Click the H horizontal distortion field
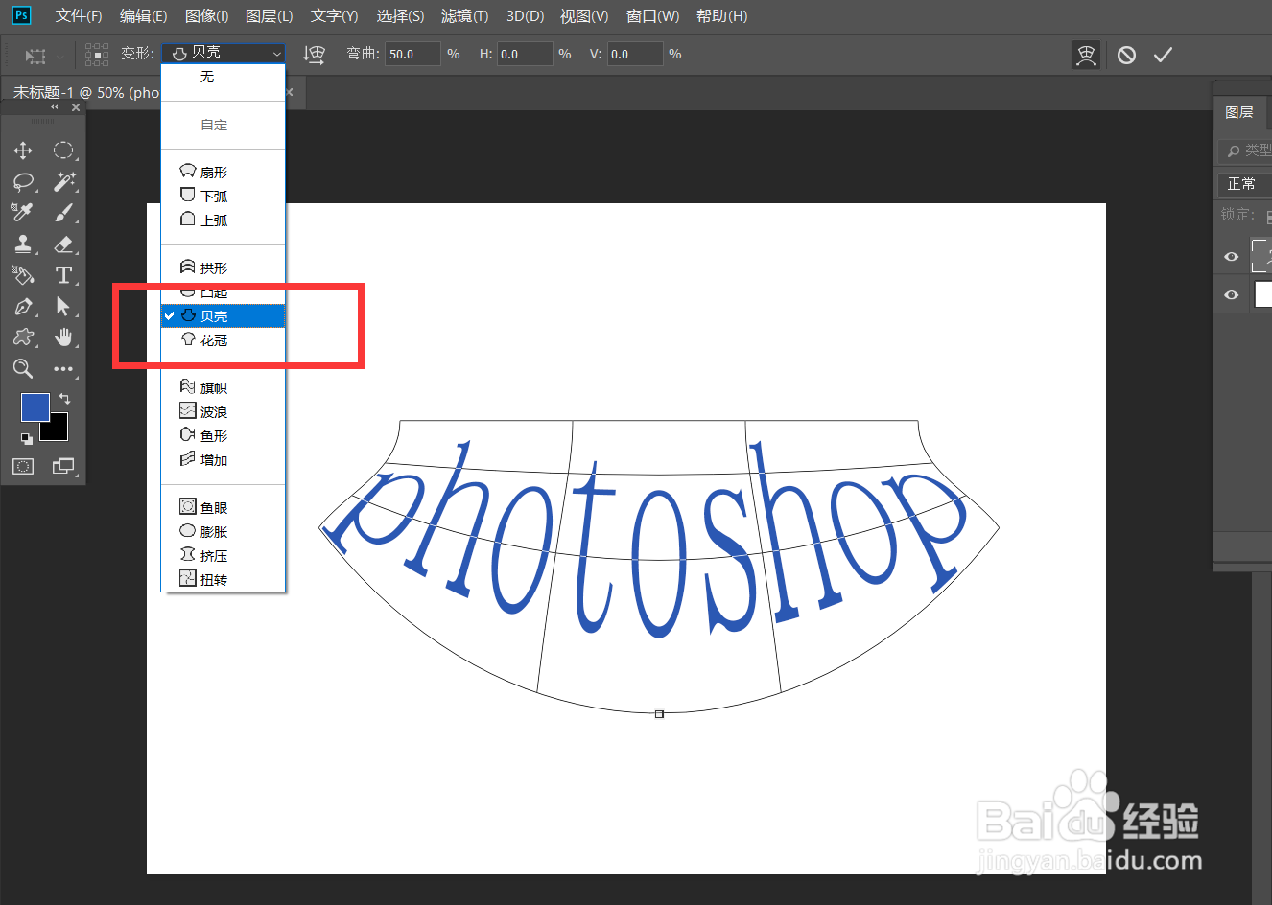Viewport: 1272px width, 905px height. coord(525,54)
